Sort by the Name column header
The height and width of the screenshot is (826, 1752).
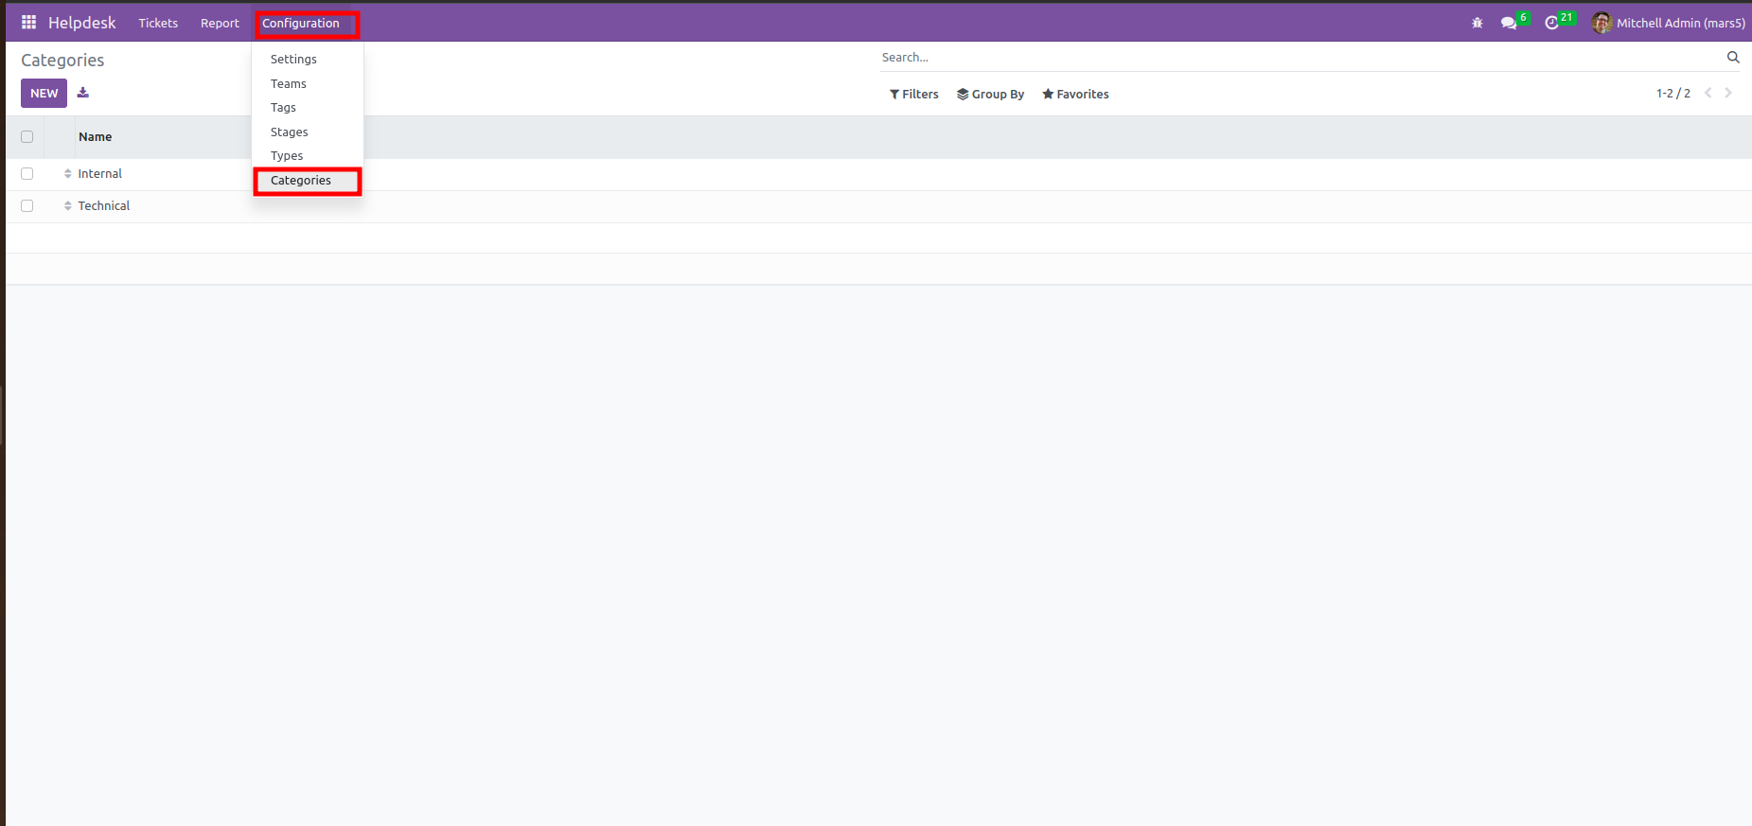tap(95, 137)
